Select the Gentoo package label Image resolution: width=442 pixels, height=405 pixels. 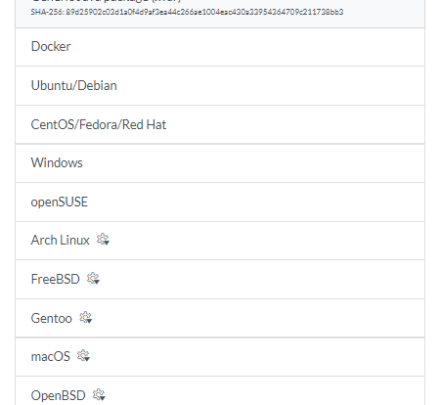[x=51, y=318]
